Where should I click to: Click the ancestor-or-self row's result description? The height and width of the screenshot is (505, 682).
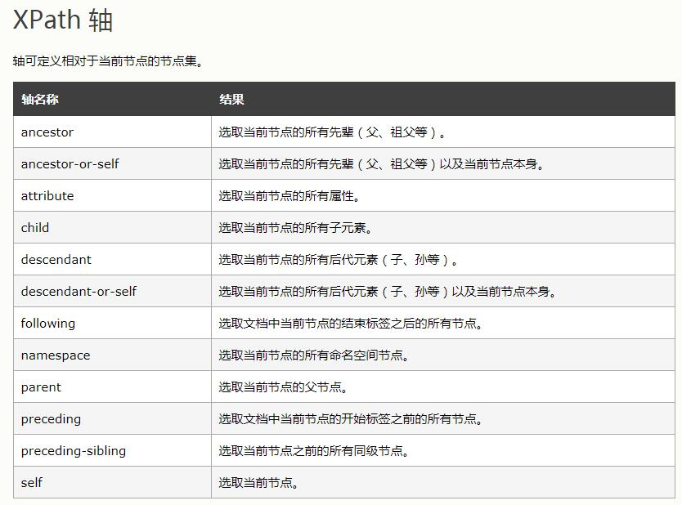(381, 164)
